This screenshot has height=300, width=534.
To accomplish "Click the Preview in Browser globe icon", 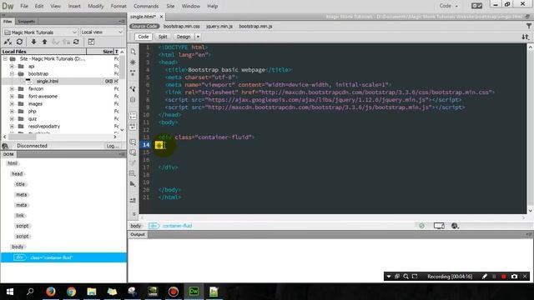I will tap(455, 226).
